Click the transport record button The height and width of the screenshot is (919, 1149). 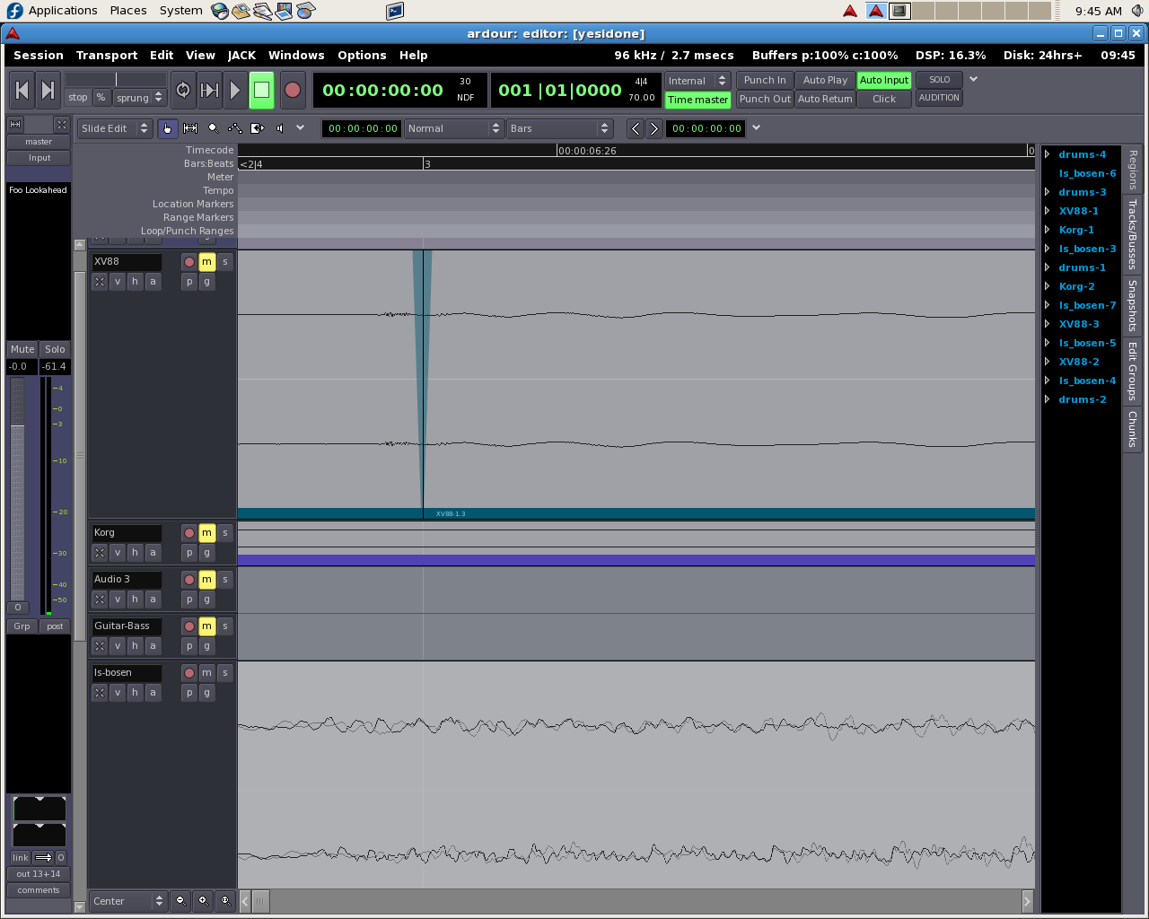click(x=292, y=90)
